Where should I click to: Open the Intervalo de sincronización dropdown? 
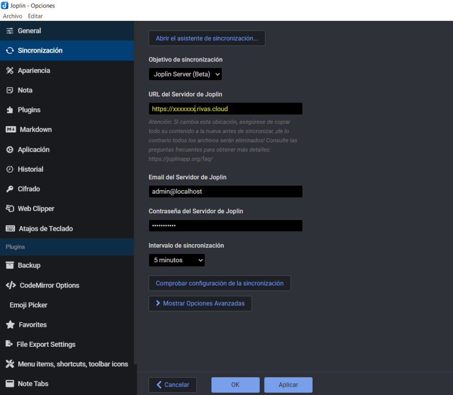(177, 260)
